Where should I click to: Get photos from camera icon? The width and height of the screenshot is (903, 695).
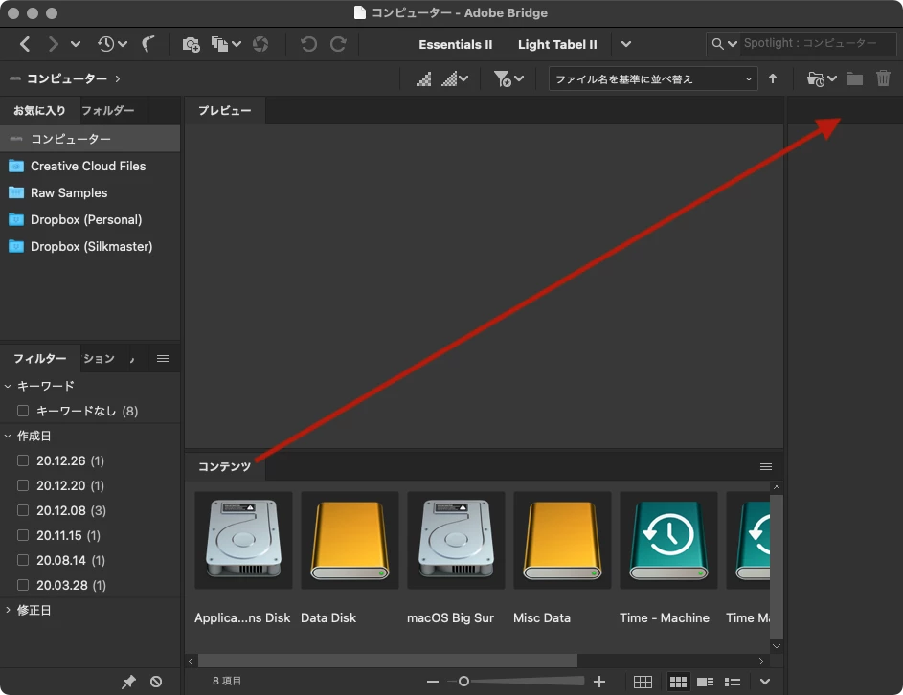tap(191, 44)
